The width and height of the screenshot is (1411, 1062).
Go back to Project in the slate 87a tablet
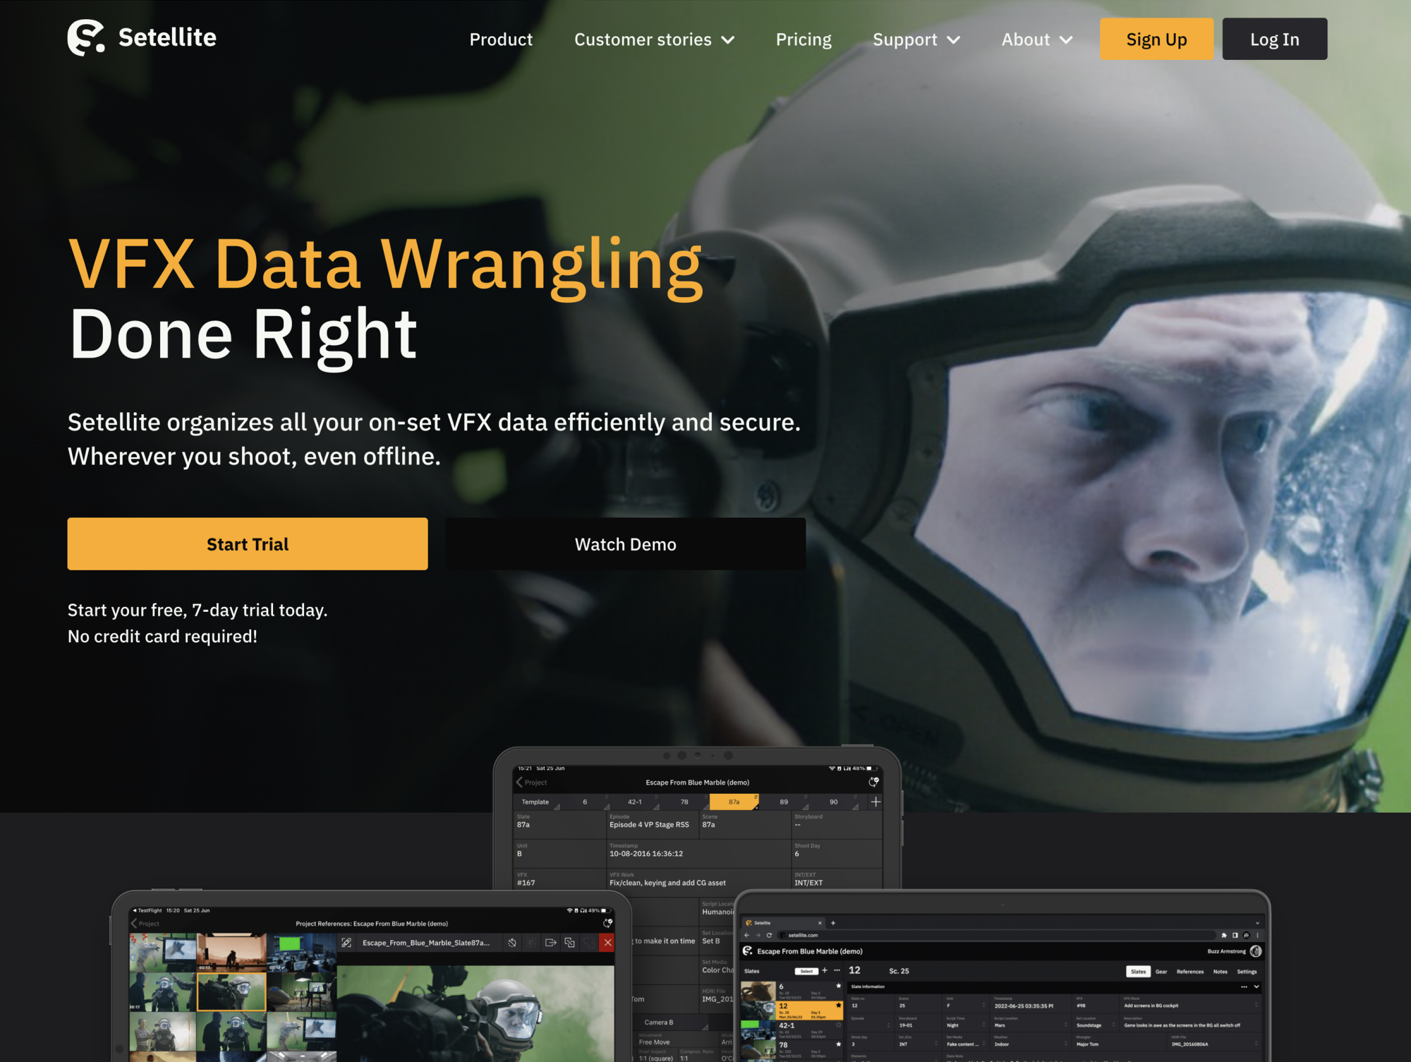[531, 782]
